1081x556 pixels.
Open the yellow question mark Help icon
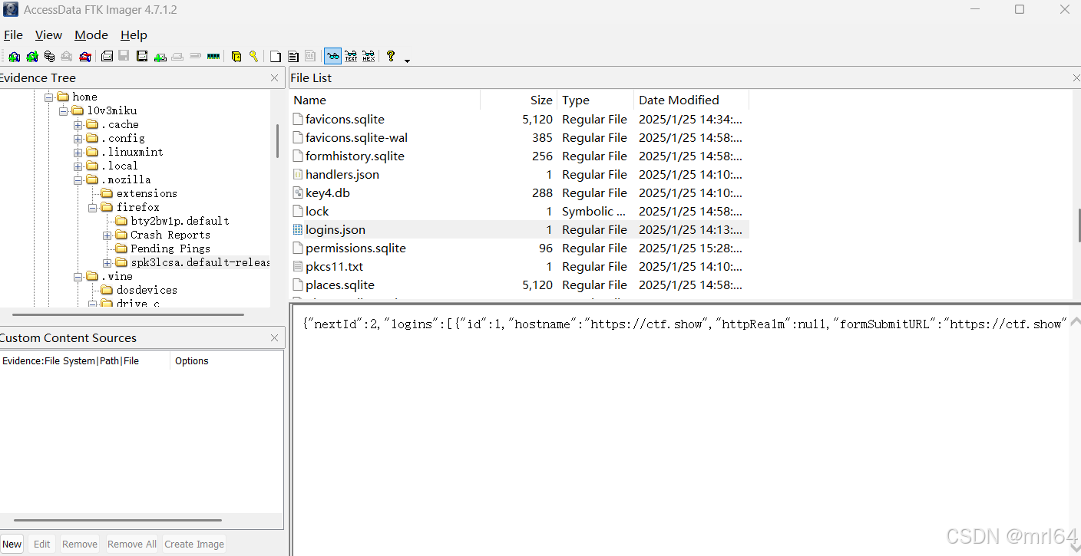pyautogui.click(x=391, y=56)
